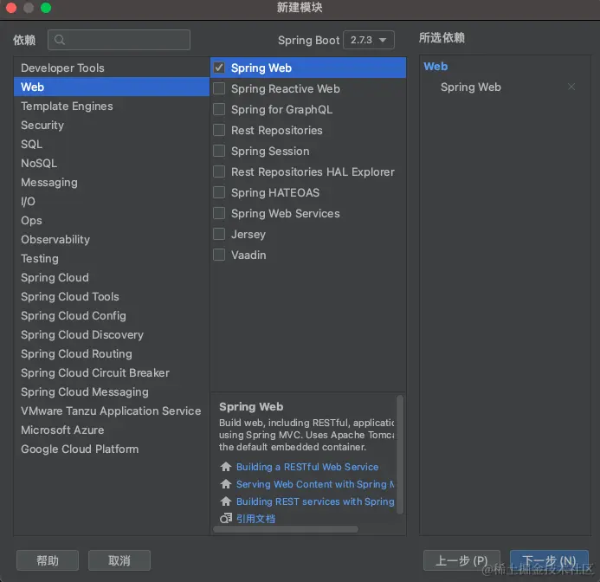The image size is (600, 582).
Task: Select the I/O category
Action: click(112, 202)
